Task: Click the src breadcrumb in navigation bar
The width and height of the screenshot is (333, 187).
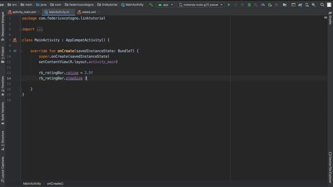Action: tap(12, 5)
